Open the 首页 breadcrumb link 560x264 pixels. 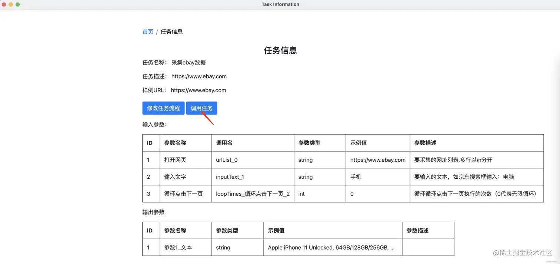[147, 32]
